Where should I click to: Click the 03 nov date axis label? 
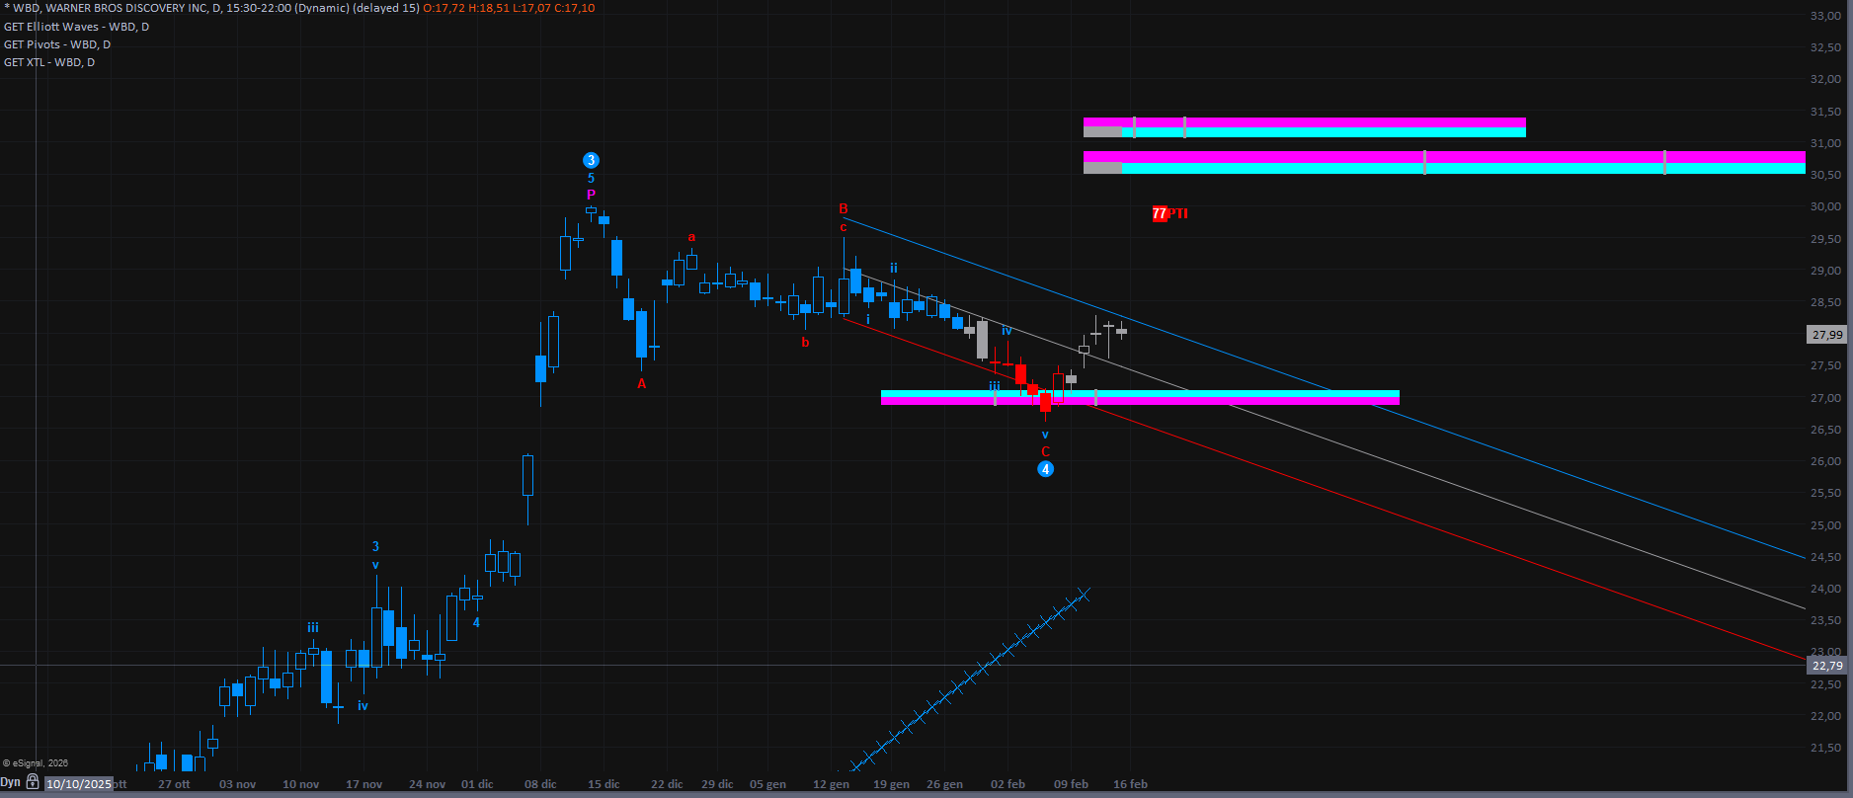(x=238, y=784)
